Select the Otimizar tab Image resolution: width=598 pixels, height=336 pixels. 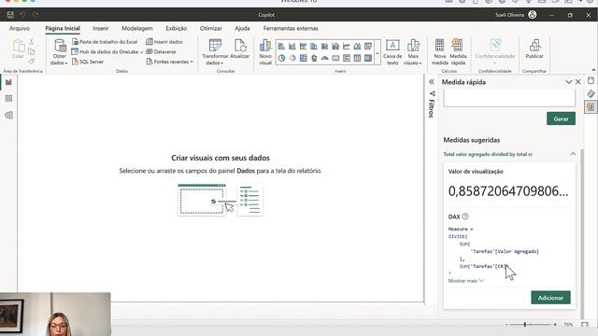click(x=211, y=28)
